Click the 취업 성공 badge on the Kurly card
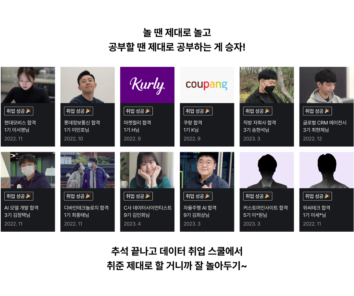The image size is (354, 296). pyautogui.click(x=138, y=111)
